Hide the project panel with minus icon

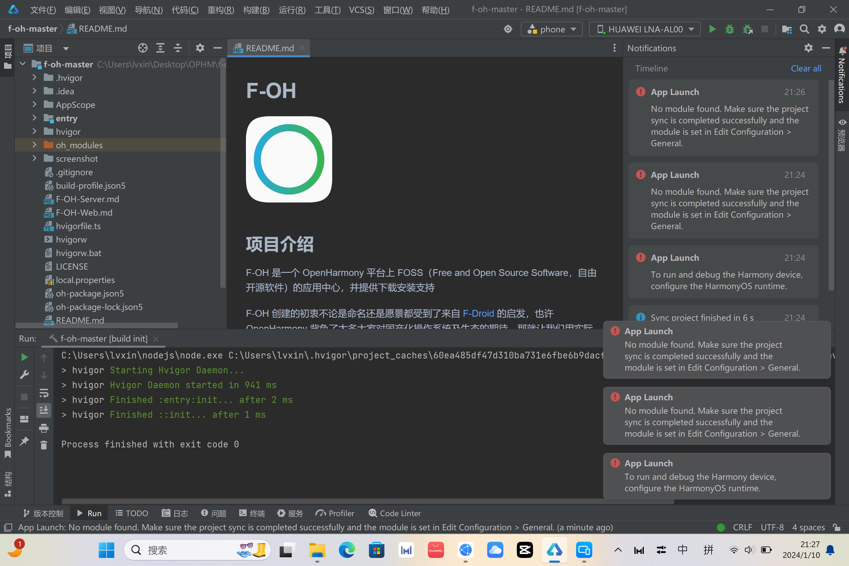(x=217, y=48)
